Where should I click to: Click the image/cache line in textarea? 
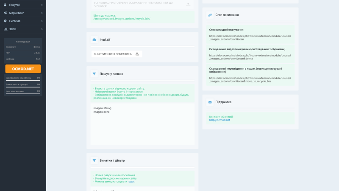(x=101, y=112)
